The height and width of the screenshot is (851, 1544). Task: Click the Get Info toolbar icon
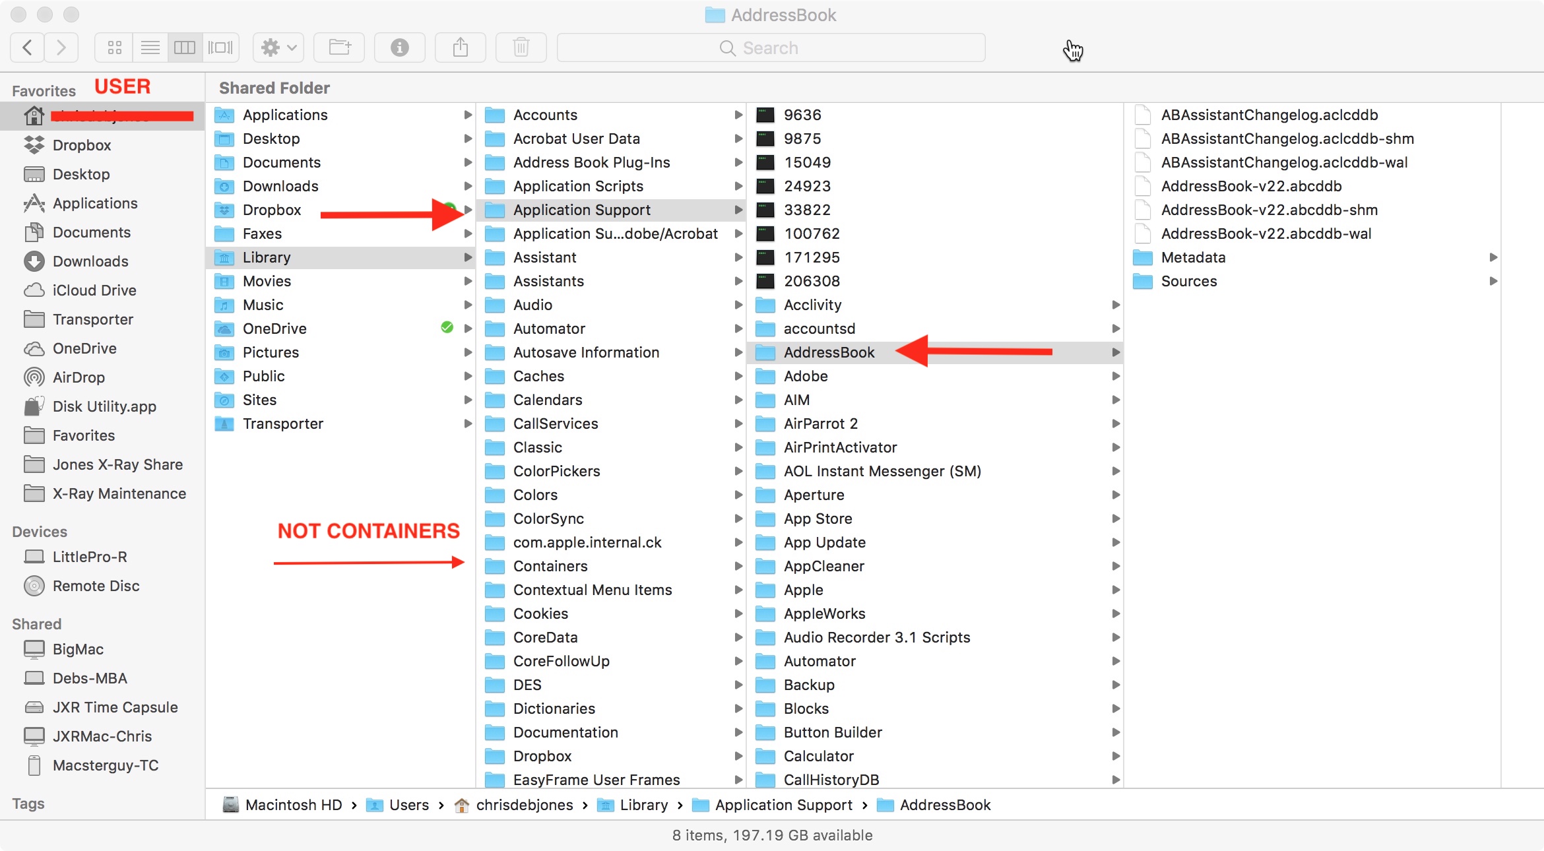[x=399, y=47]
